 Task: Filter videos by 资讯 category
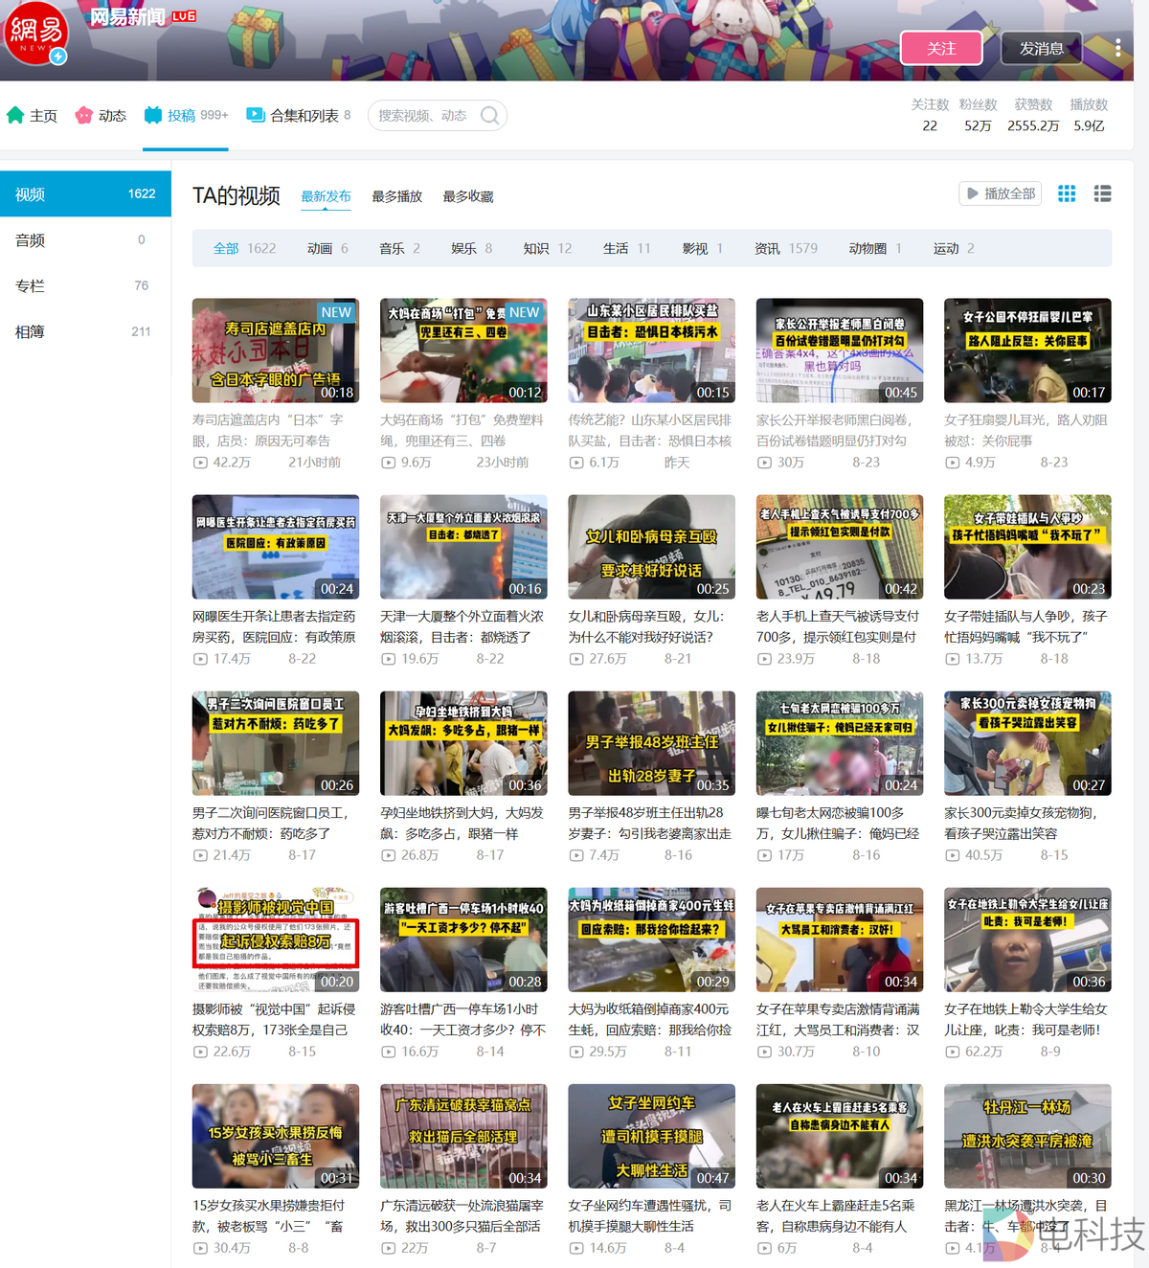(767, 248)
